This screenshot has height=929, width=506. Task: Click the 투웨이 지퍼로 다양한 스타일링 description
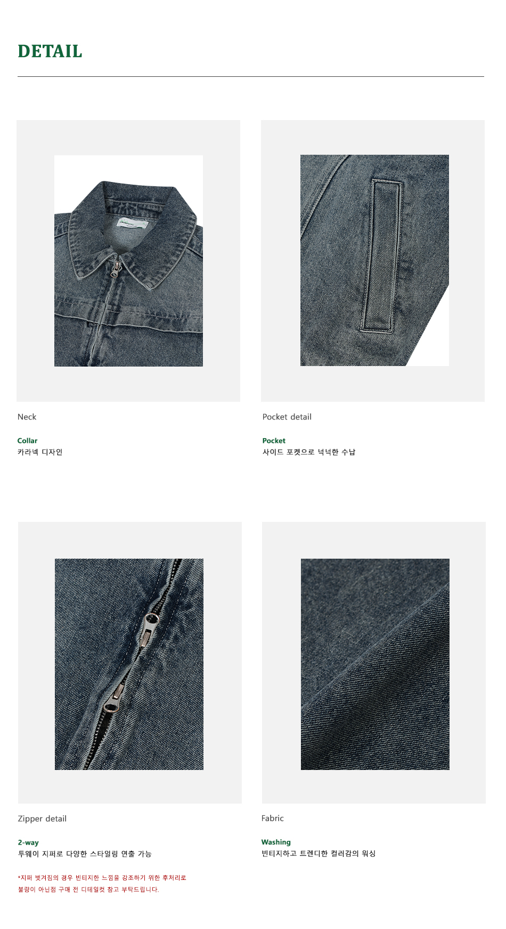85,854
